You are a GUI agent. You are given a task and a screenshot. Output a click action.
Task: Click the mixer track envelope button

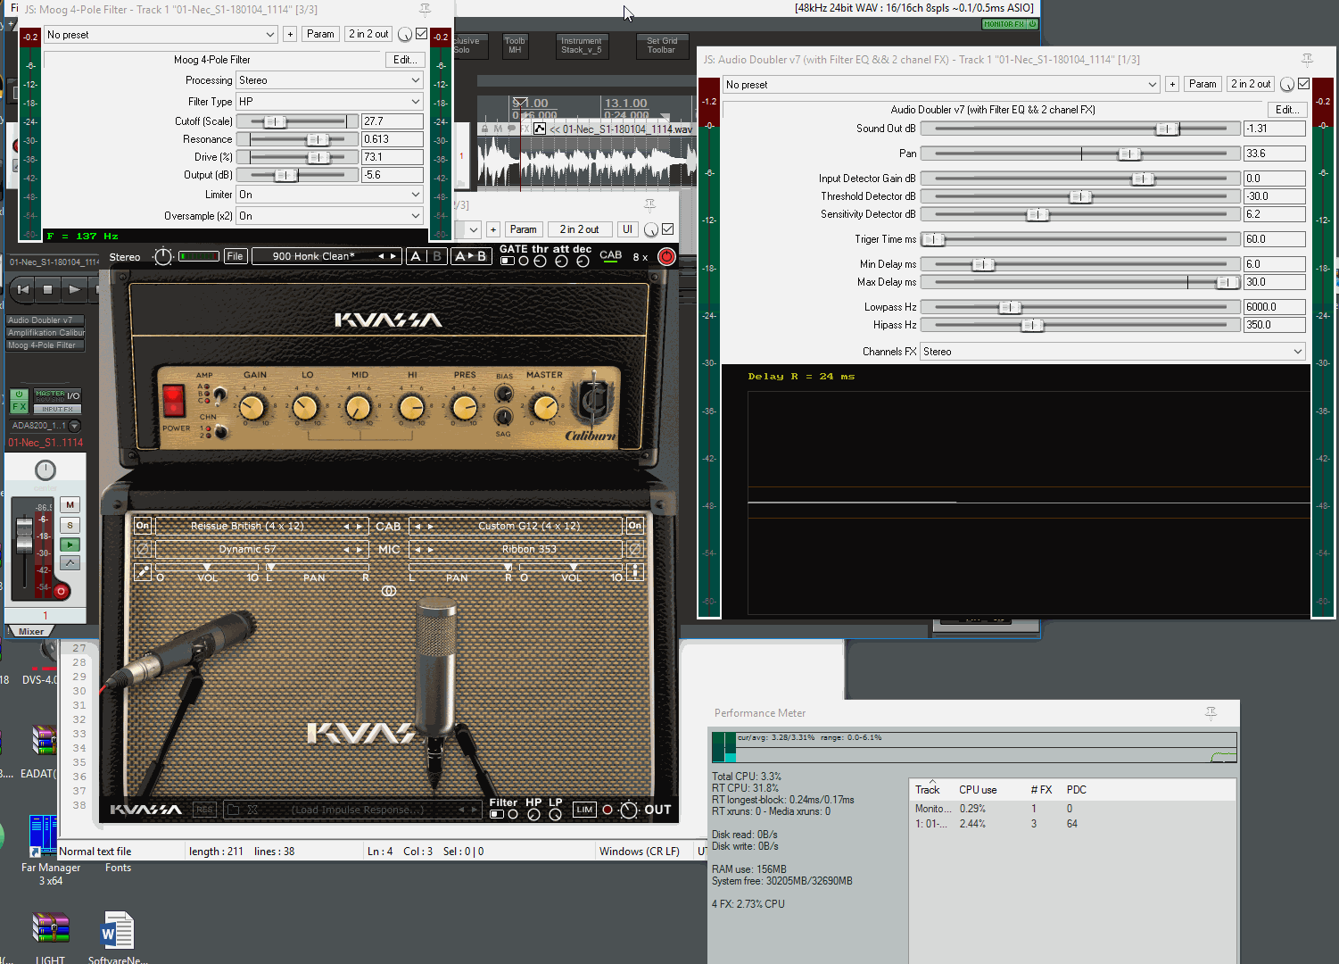[x=70, y=563]
